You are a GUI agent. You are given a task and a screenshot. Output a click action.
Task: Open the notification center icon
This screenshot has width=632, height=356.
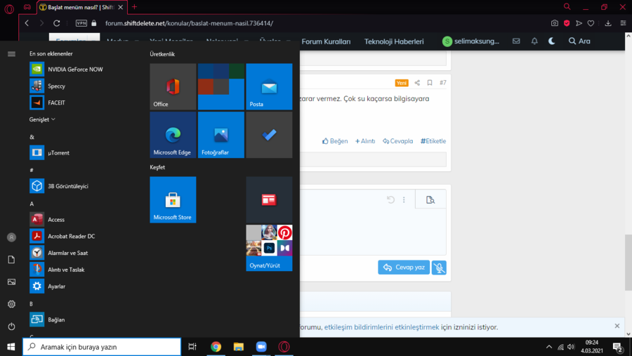pos(618,347)
